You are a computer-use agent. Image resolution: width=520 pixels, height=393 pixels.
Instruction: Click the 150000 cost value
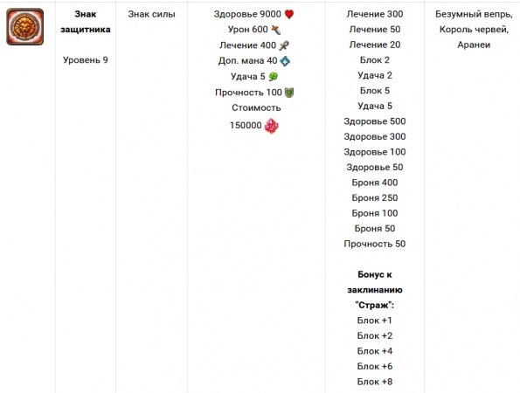[x=246, y=125]
